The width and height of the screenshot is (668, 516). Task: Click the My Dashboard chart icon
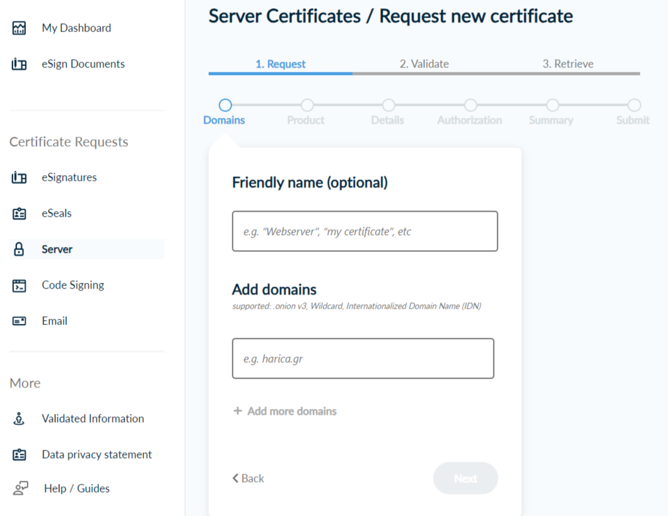tap(20, 28)
